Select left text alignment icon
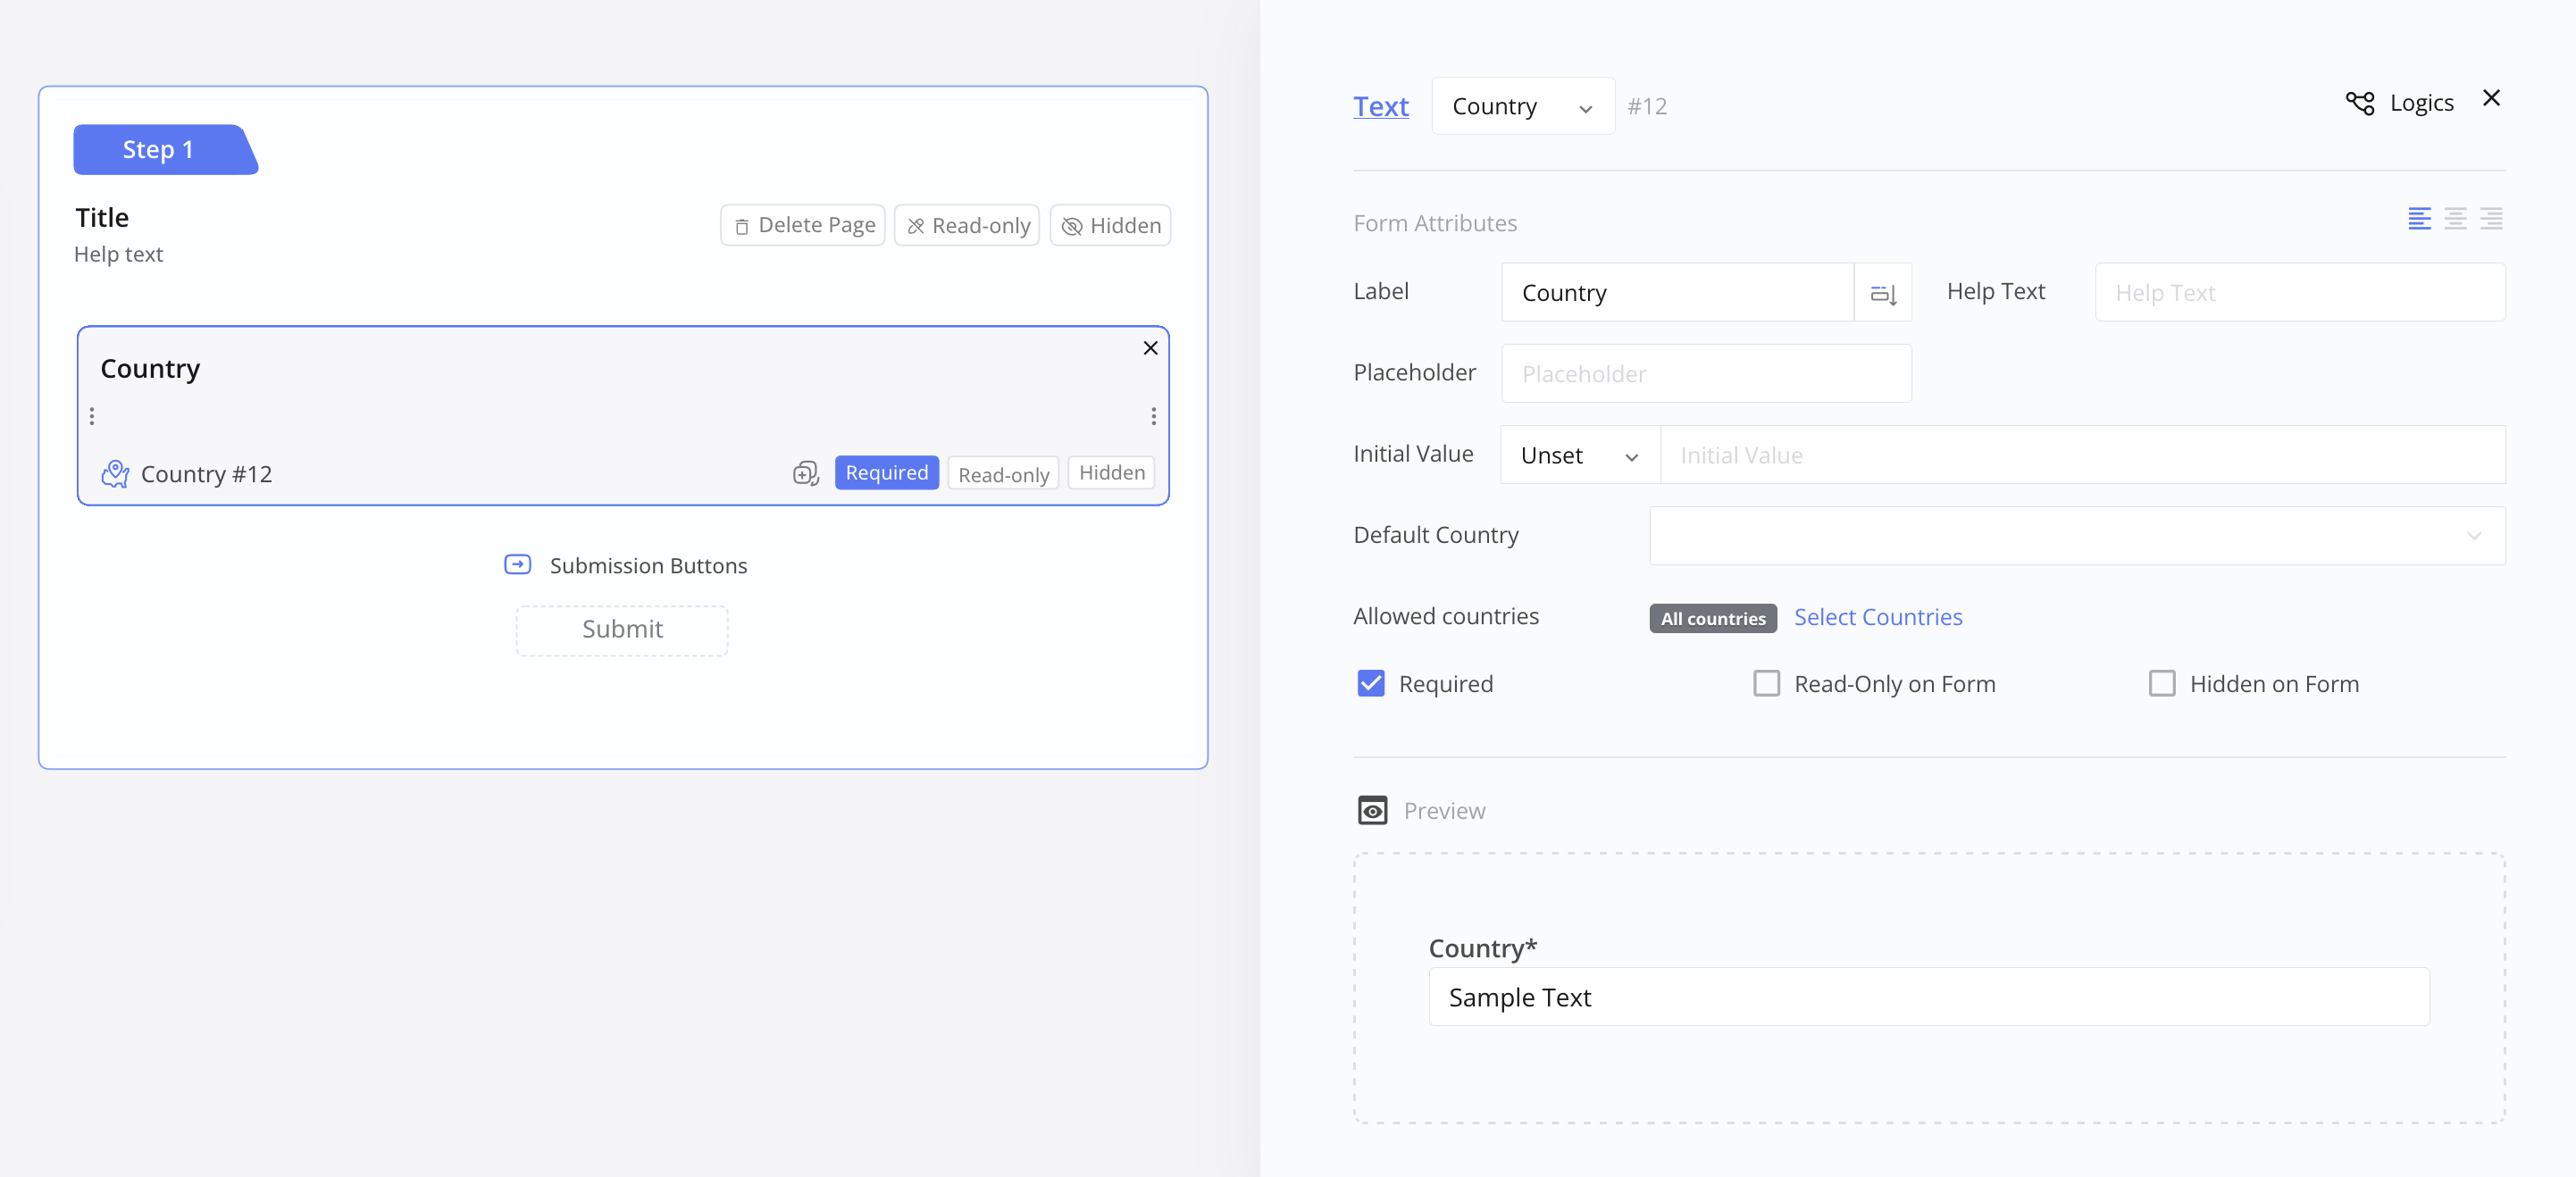Image resolution: width=2576 pixels, height=1177 pixels. pyautogui.click(x=2419, y=219)
